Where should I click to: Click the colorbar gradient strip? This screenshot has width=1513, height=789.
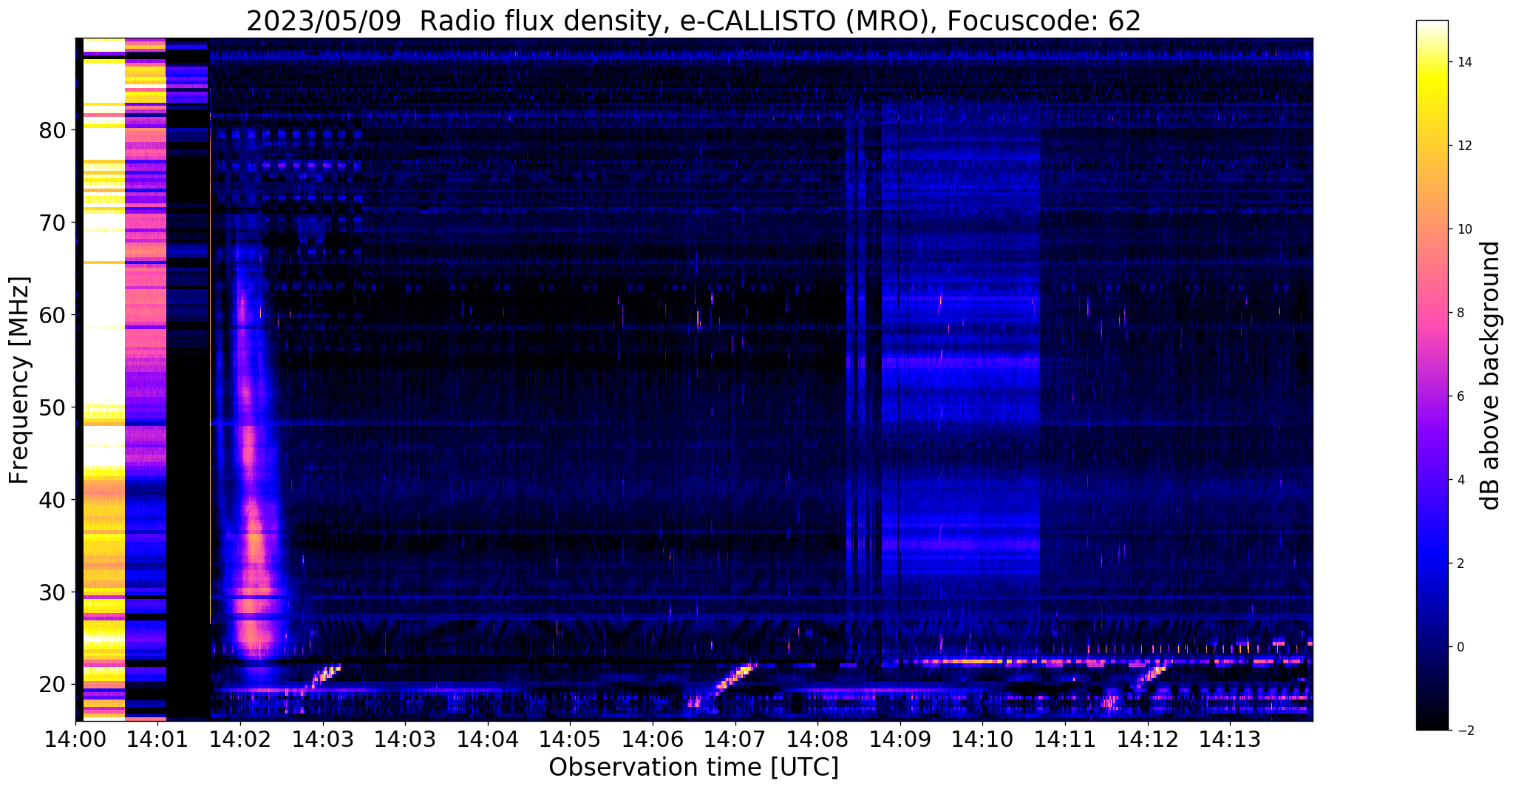(x=1432, y=376)
